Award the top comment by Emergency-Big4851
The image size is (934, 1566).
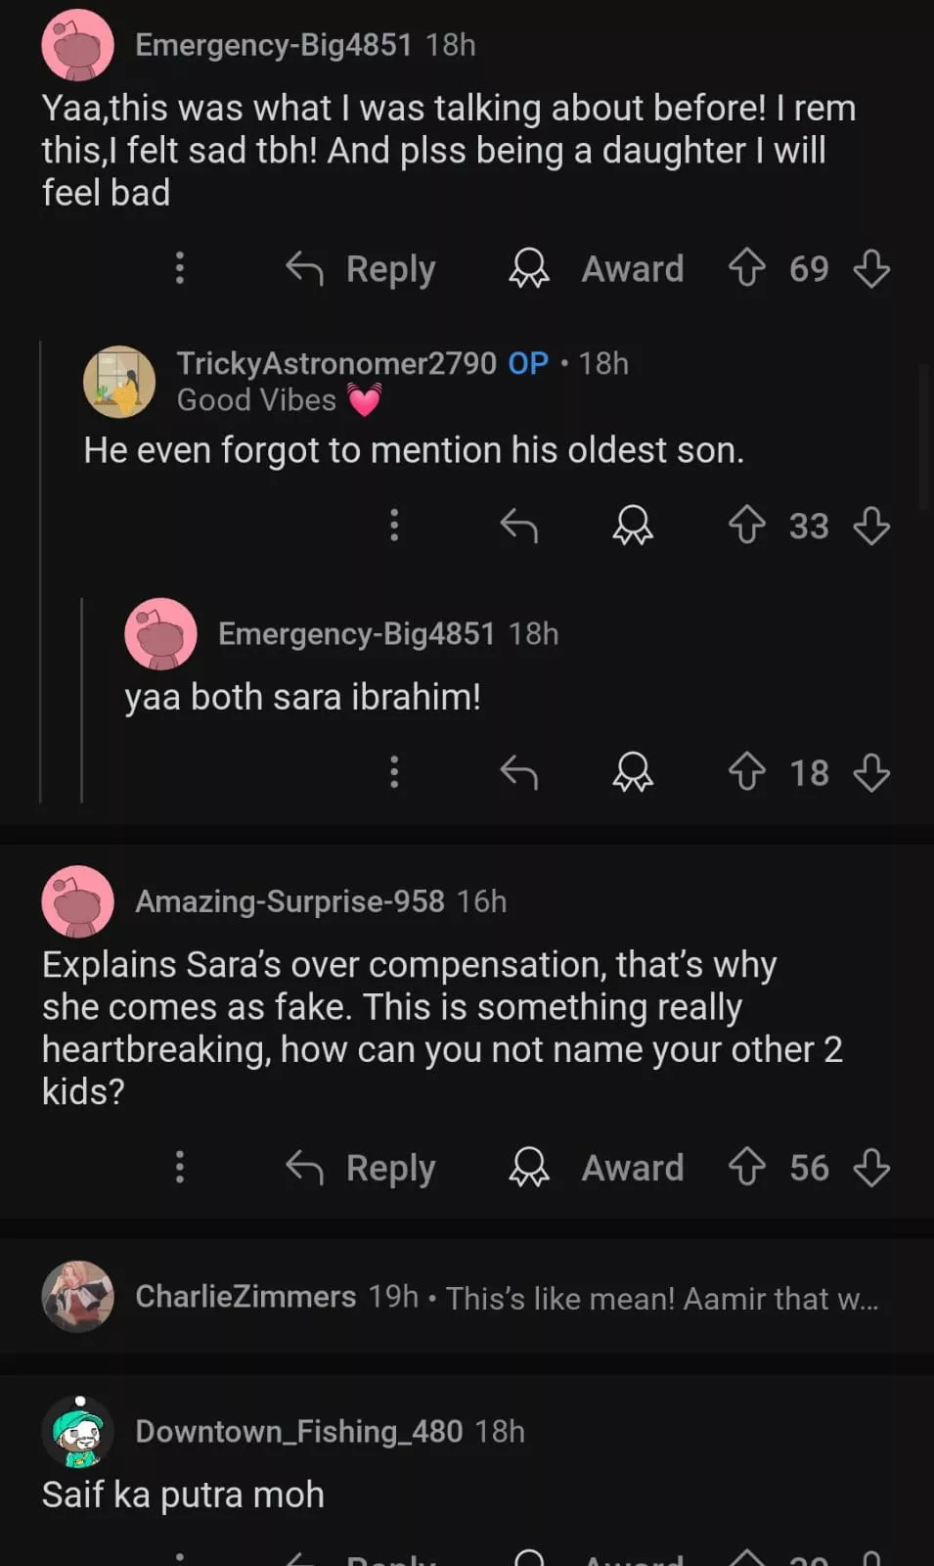597,268
